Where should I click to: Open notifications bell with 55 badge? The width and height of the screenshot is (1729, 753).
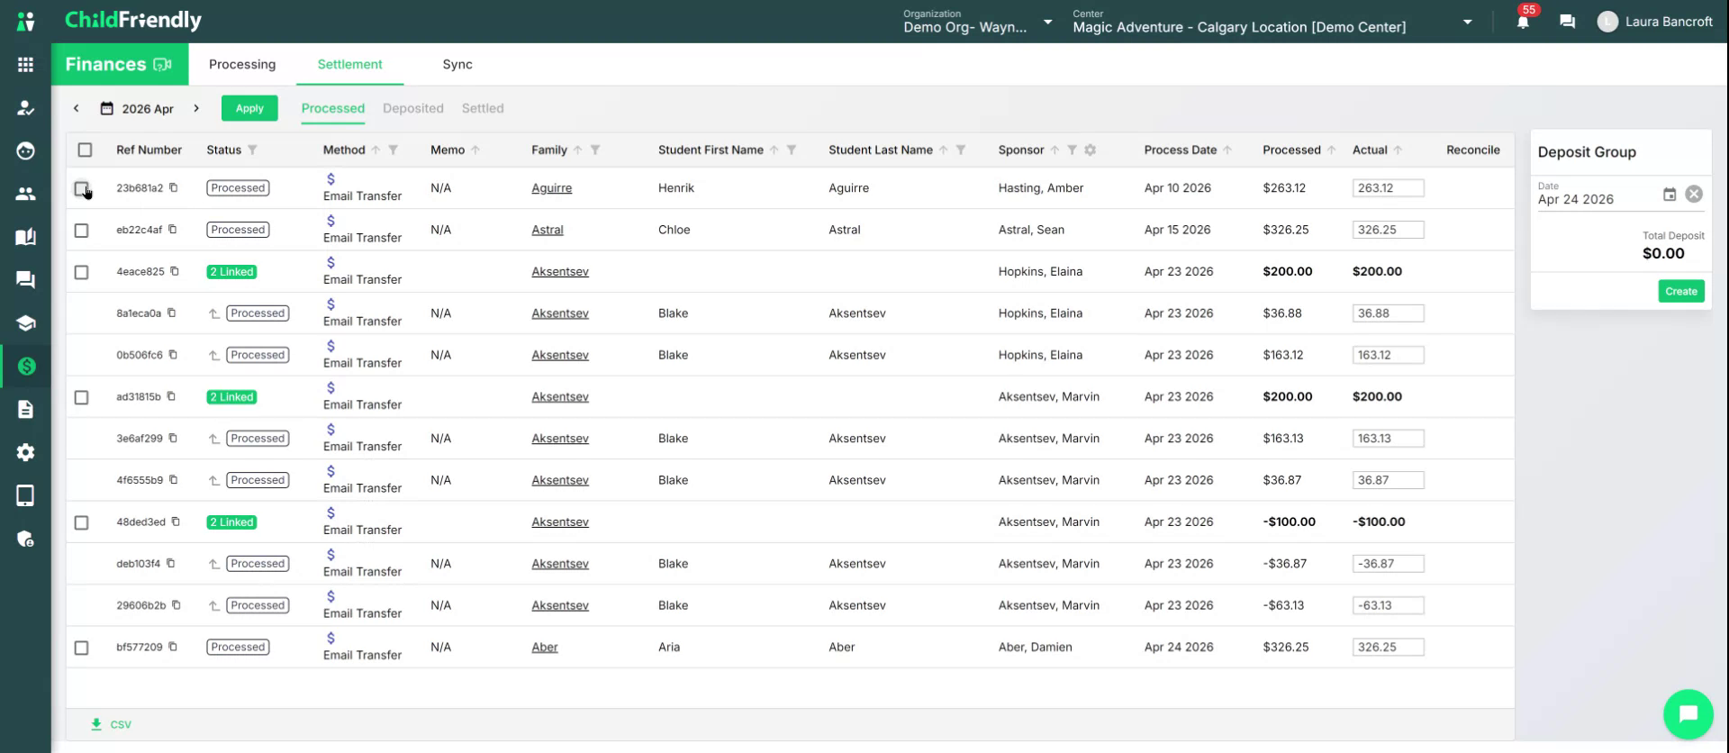(x=1523, y=22)
